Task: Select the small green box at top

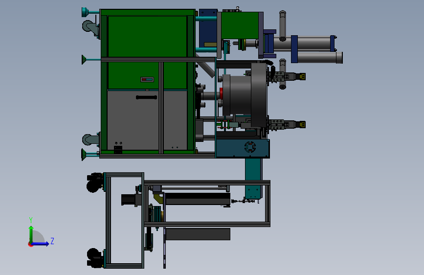Action: coord(240,25)
